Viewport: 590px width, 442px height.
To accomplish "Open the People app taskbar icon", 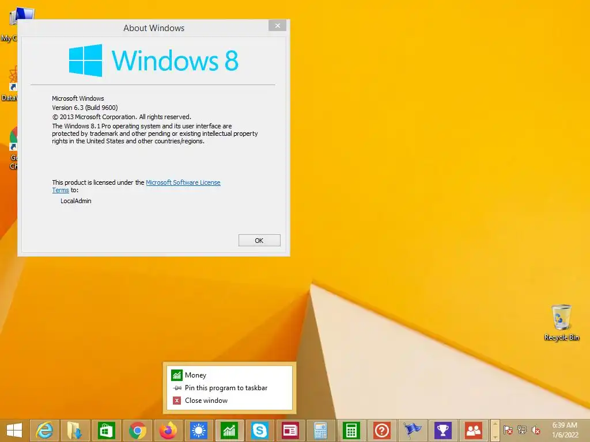I will [x=474, y=430].
